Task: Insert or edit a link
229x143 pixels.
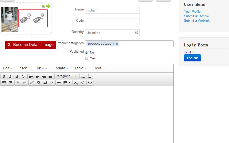Action: pyautogui.click(x=32, y=83)
